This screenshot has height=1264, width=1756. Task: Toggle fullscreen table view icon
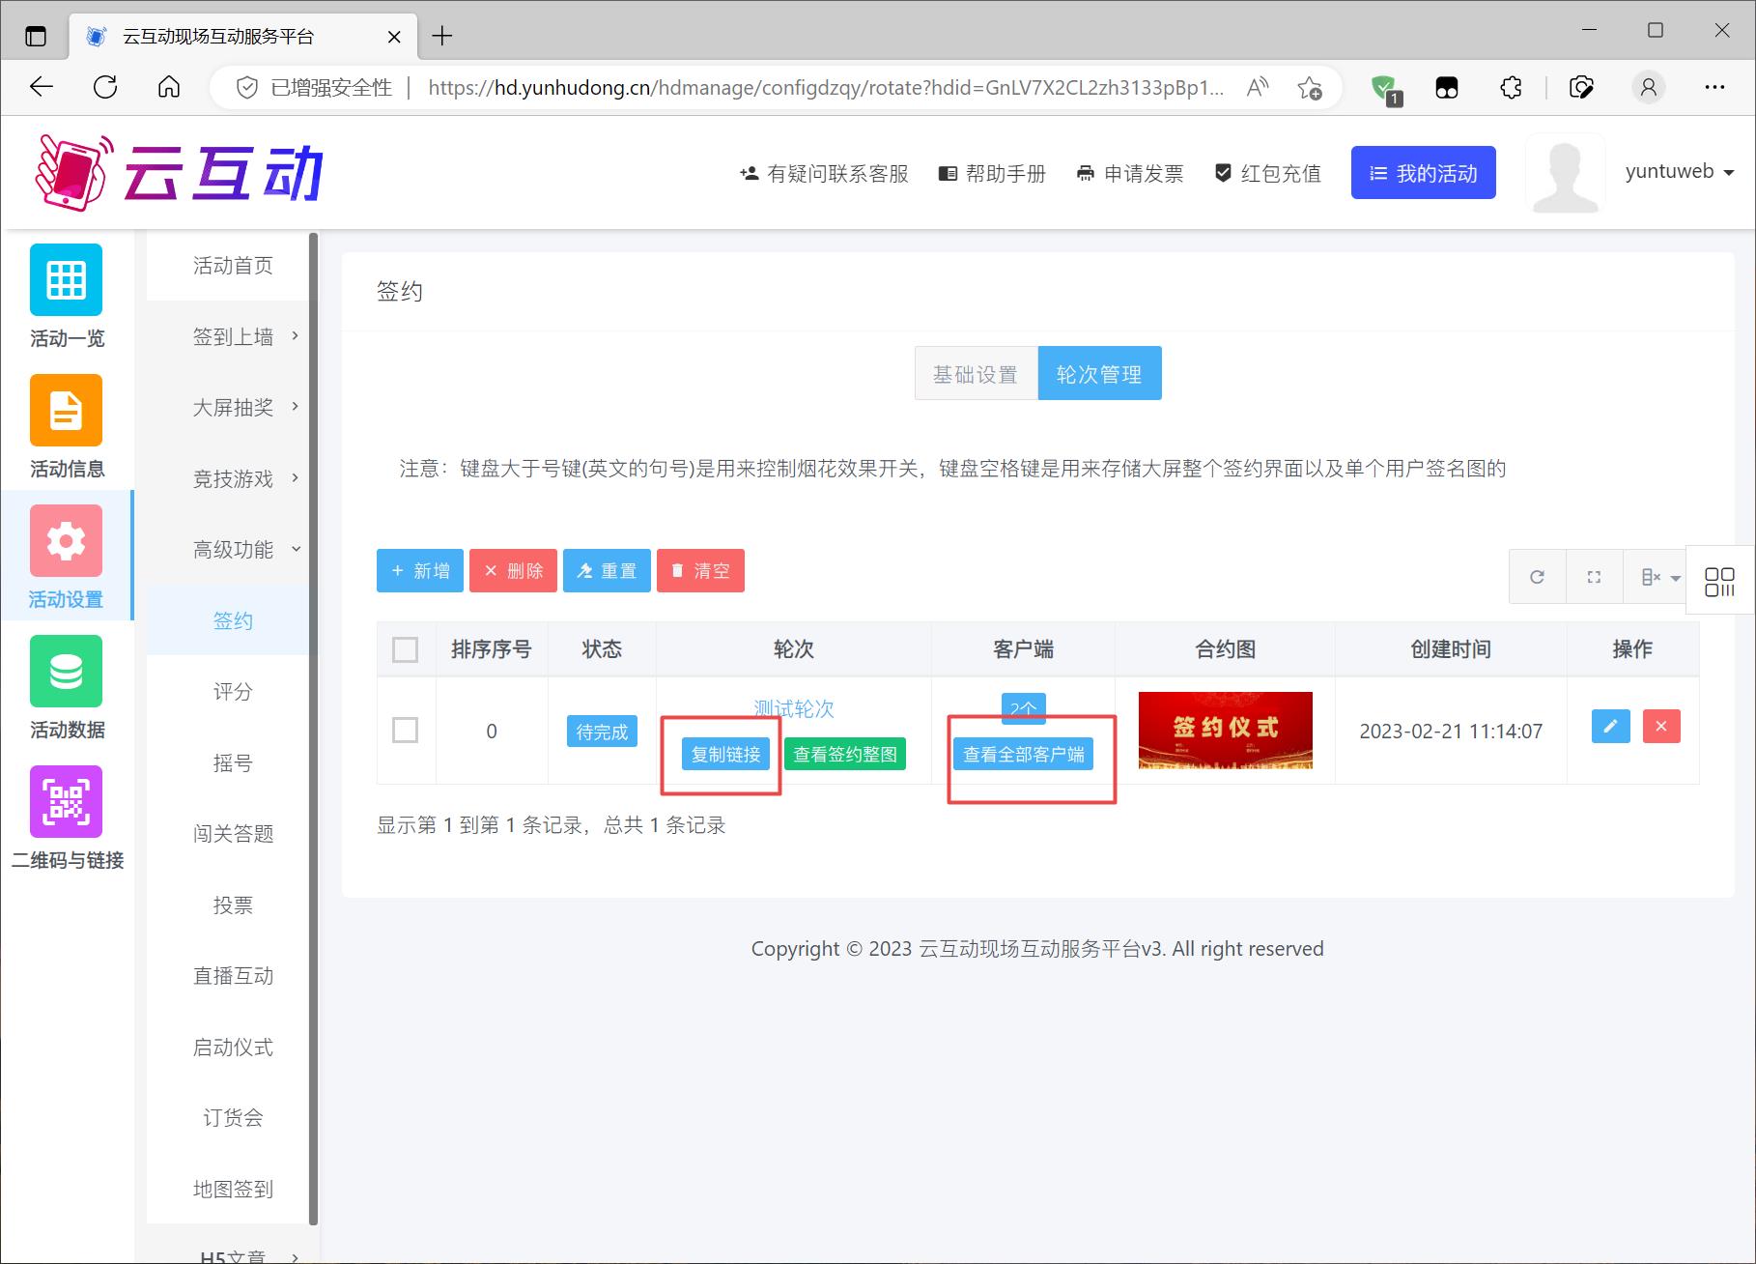(1594, 577)
